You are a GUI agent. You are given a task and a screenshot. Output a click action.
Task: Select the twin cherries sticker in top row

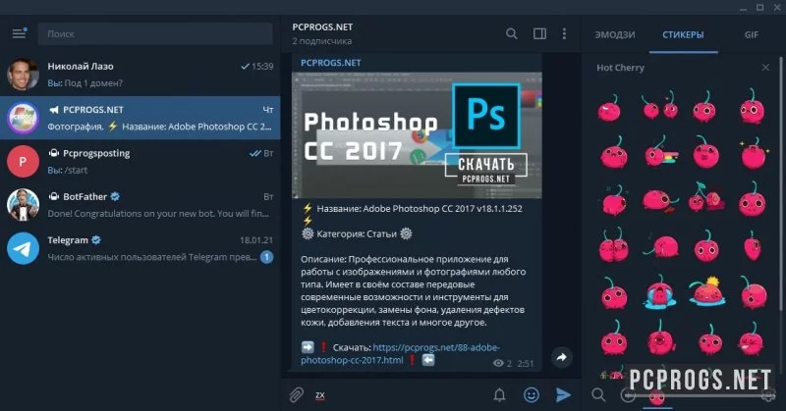[660, 105]
